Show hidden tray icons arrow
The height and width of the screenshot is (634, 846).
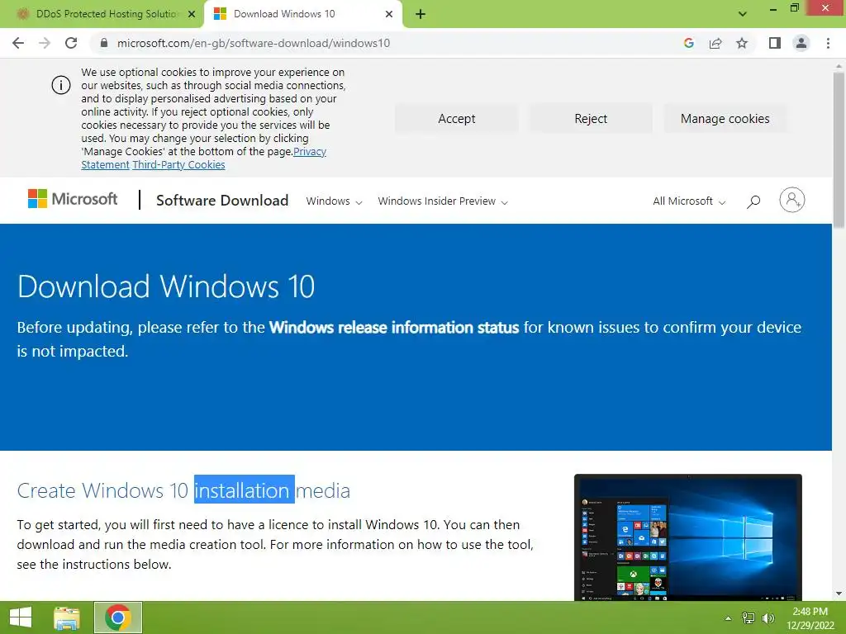[x=729, y=618]
